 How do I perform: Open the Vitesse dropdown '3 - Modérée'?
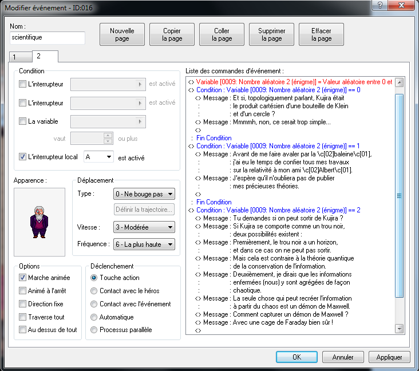[144, 227]
